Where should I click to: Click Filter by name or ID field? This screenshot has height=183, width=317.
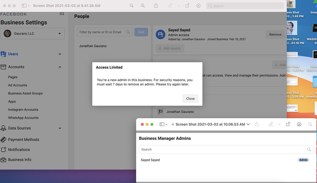click(105, 32)
